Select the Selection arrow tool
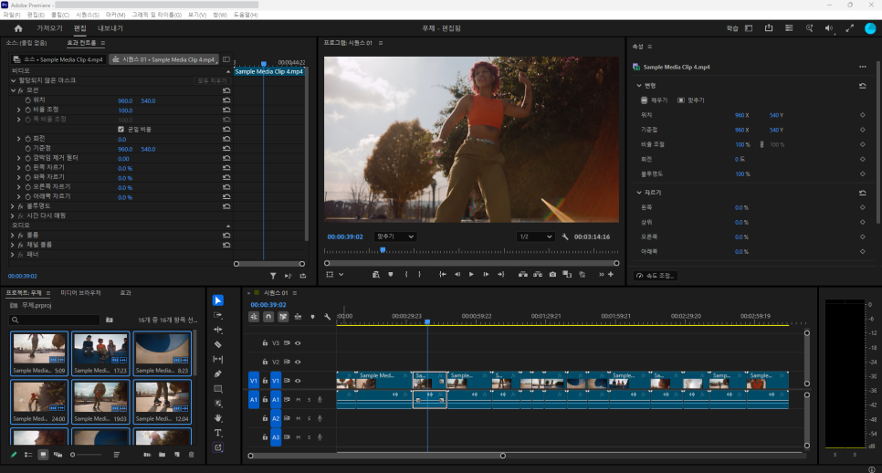Viewport: 882px width, 473px height. click(x=217, y=300)
